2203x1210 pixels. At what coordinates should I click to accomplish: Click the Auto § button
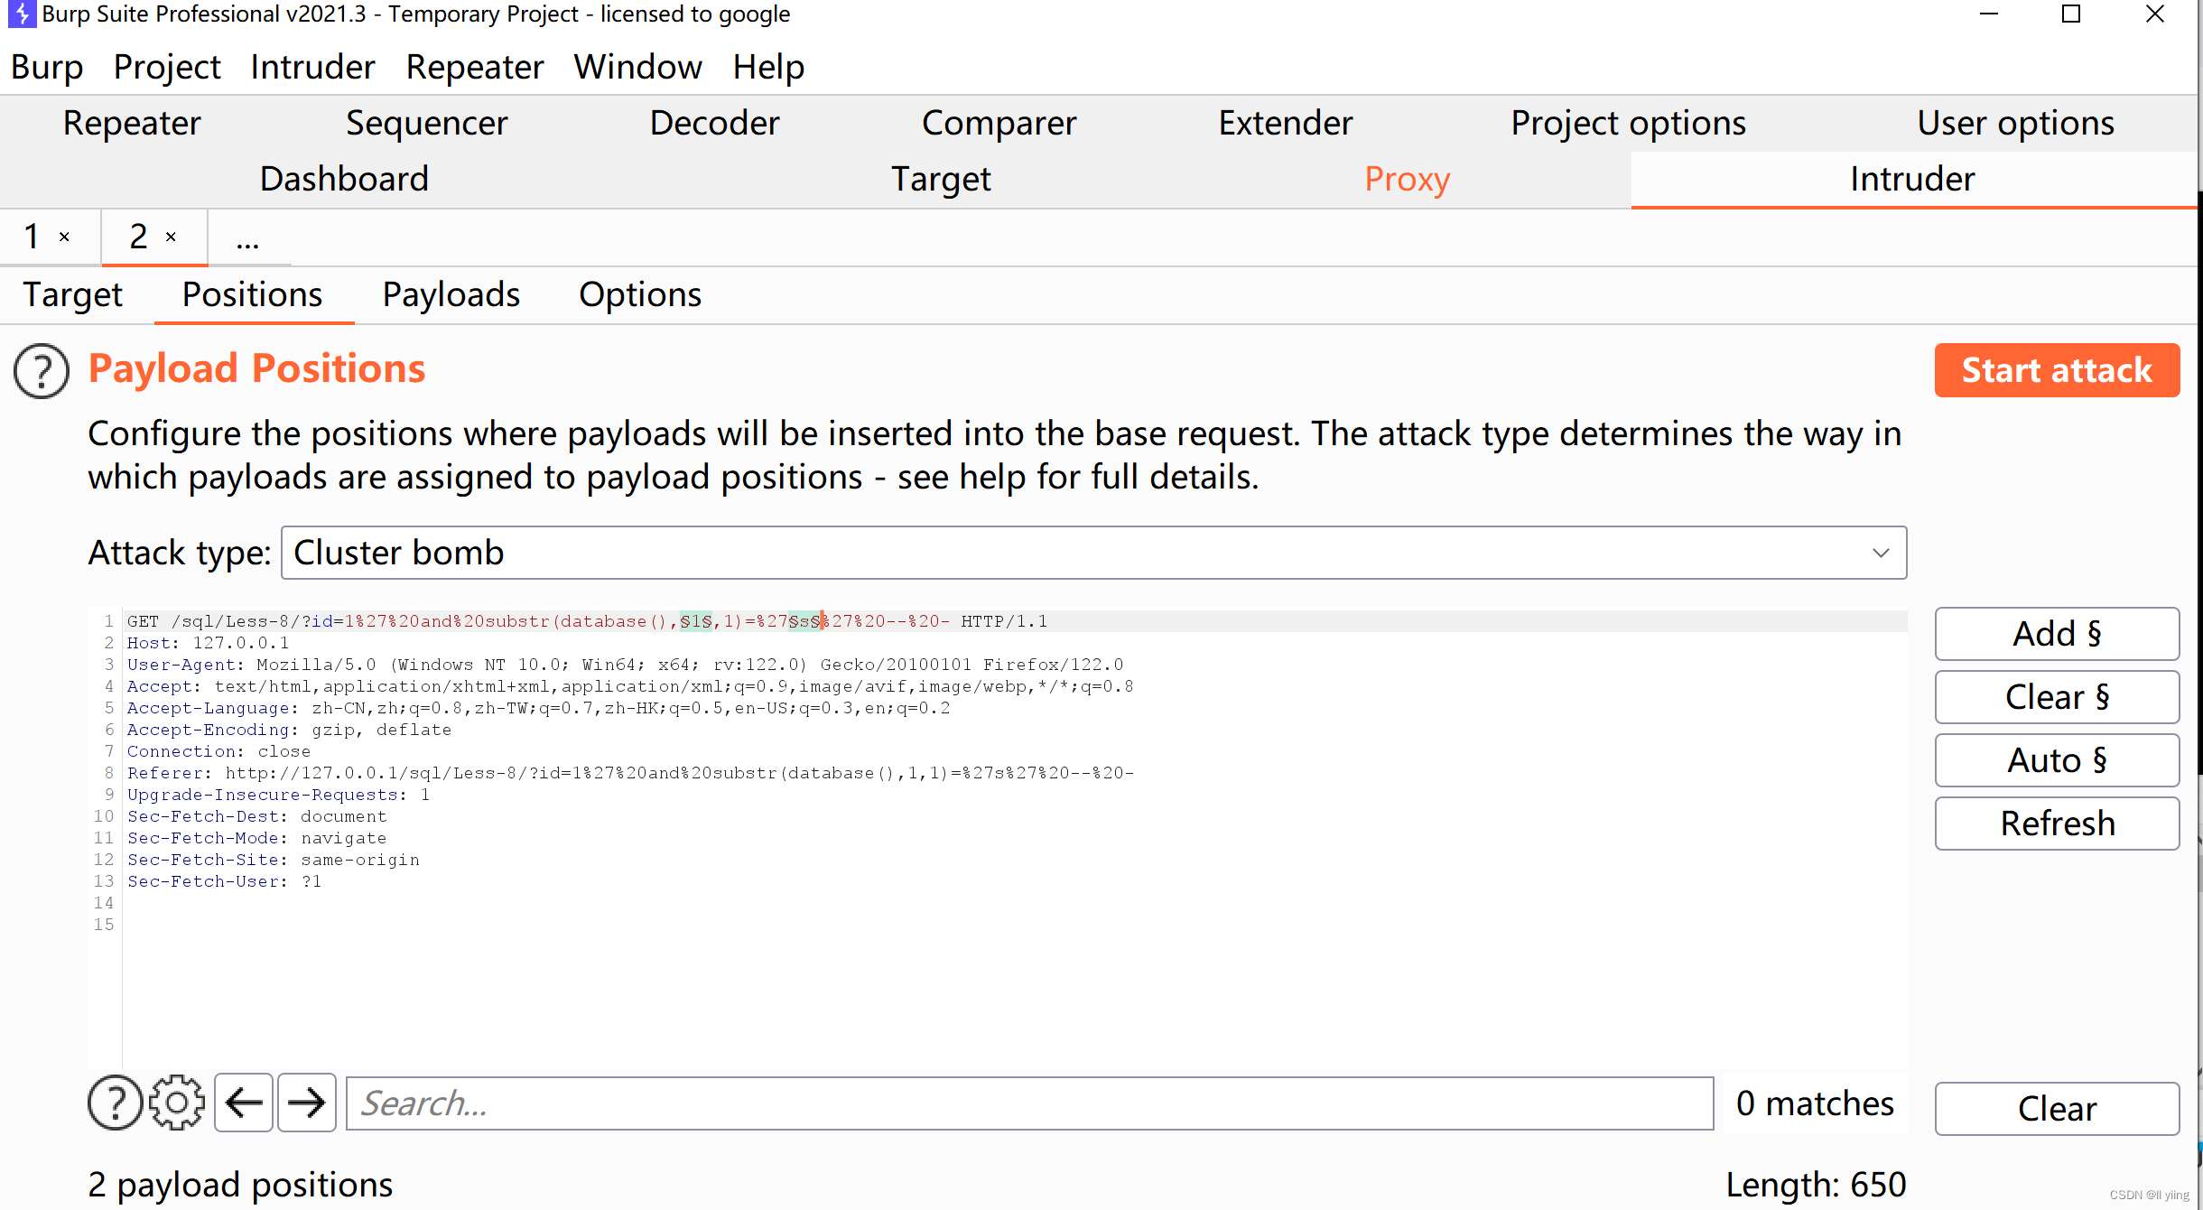point(2056,760)
